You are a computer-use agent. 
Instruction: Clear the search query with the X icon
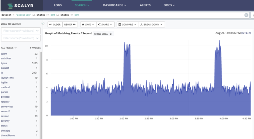pyautogui.click(x=246, y=15)
